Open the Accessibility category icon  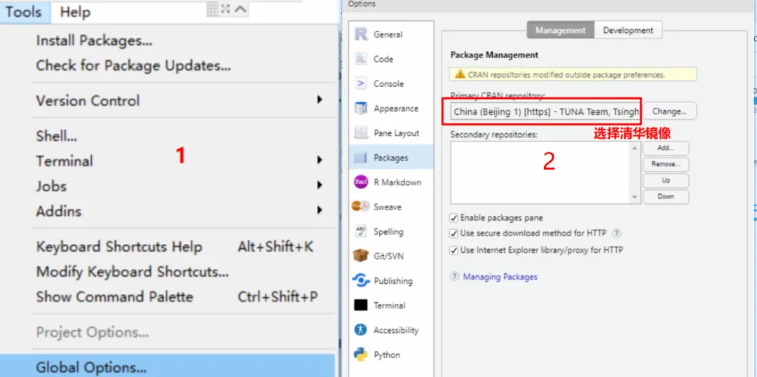click(361, 329)
